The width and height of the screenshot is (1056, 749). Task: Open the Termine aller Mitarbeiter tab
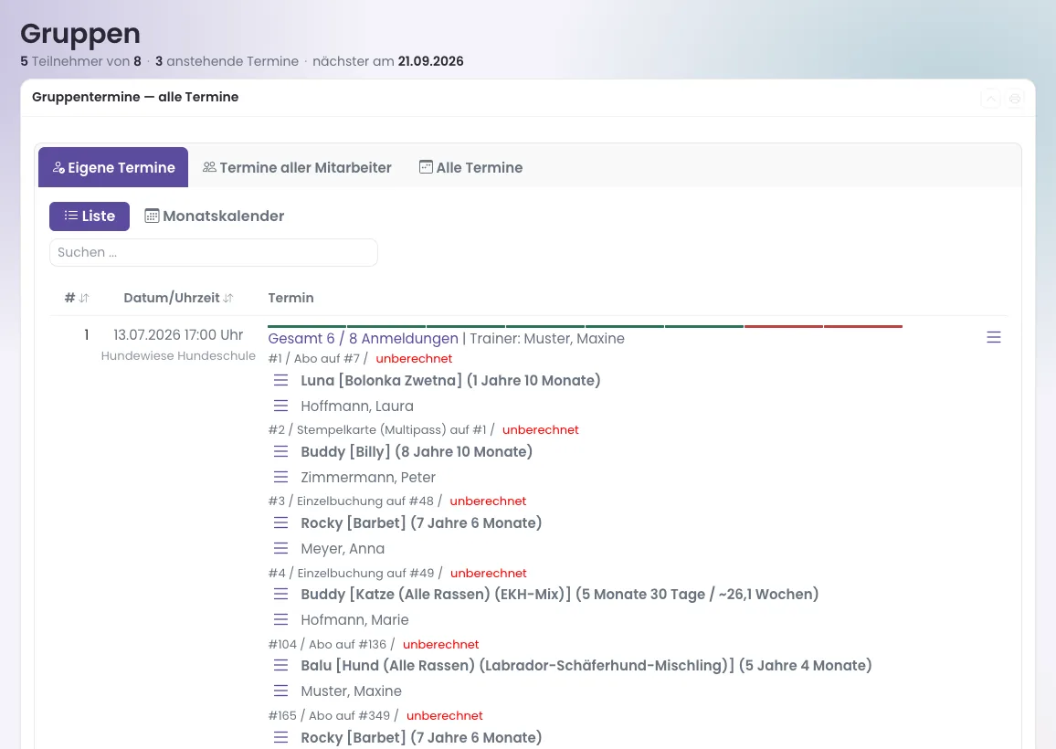297,168
